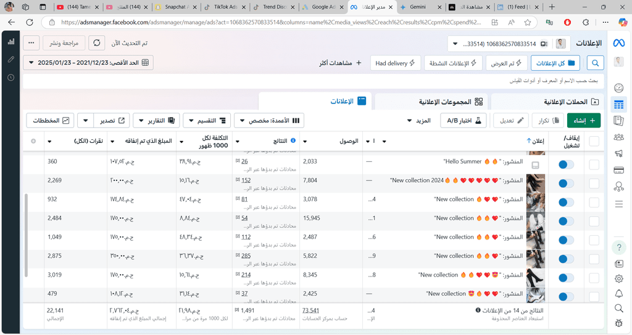Switch to the Snapchat browser tab

tap(176, 7)
